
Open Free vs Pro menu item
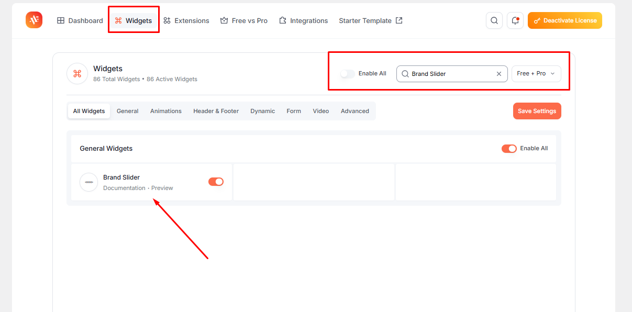pos(244,20)
